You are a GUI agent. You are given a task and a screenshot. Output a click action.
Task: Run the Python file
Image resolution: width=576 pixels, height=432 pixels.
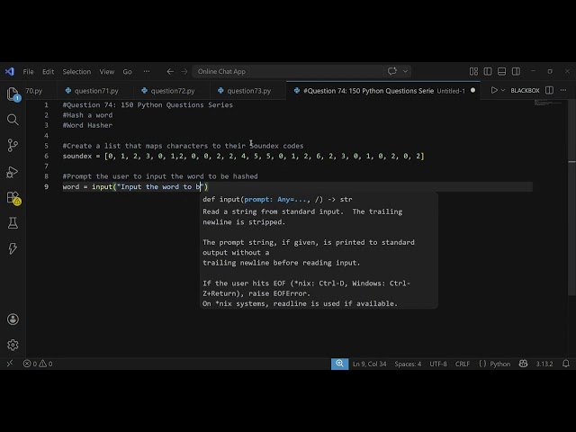tap(494, 90)
